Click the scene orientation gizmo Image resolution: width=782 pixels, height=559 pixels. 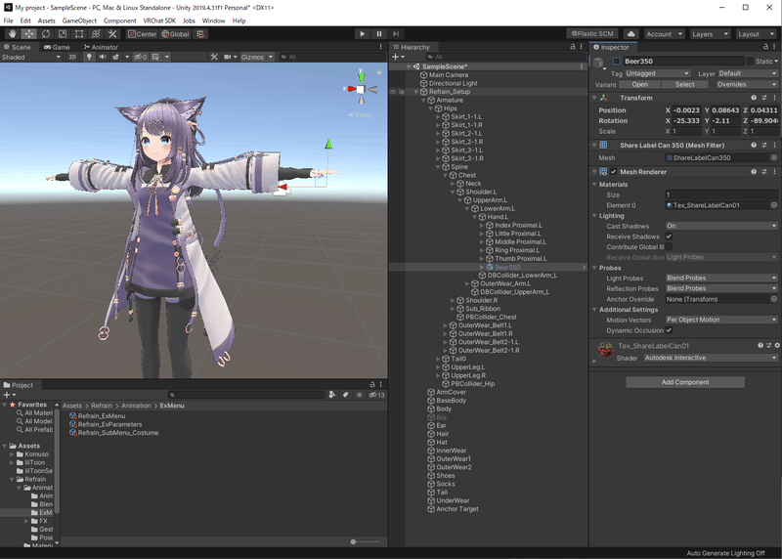coord(361,89)
